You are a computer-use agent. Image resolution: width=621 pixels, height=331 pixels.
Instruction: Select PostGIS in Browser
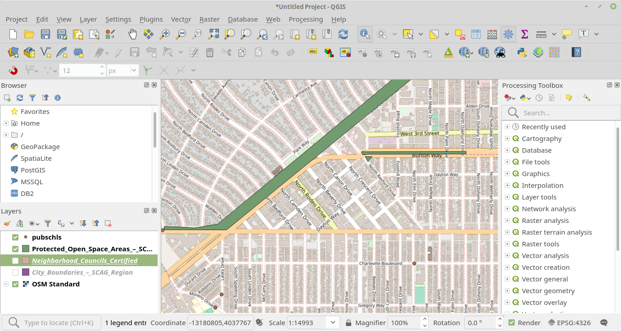33,170
